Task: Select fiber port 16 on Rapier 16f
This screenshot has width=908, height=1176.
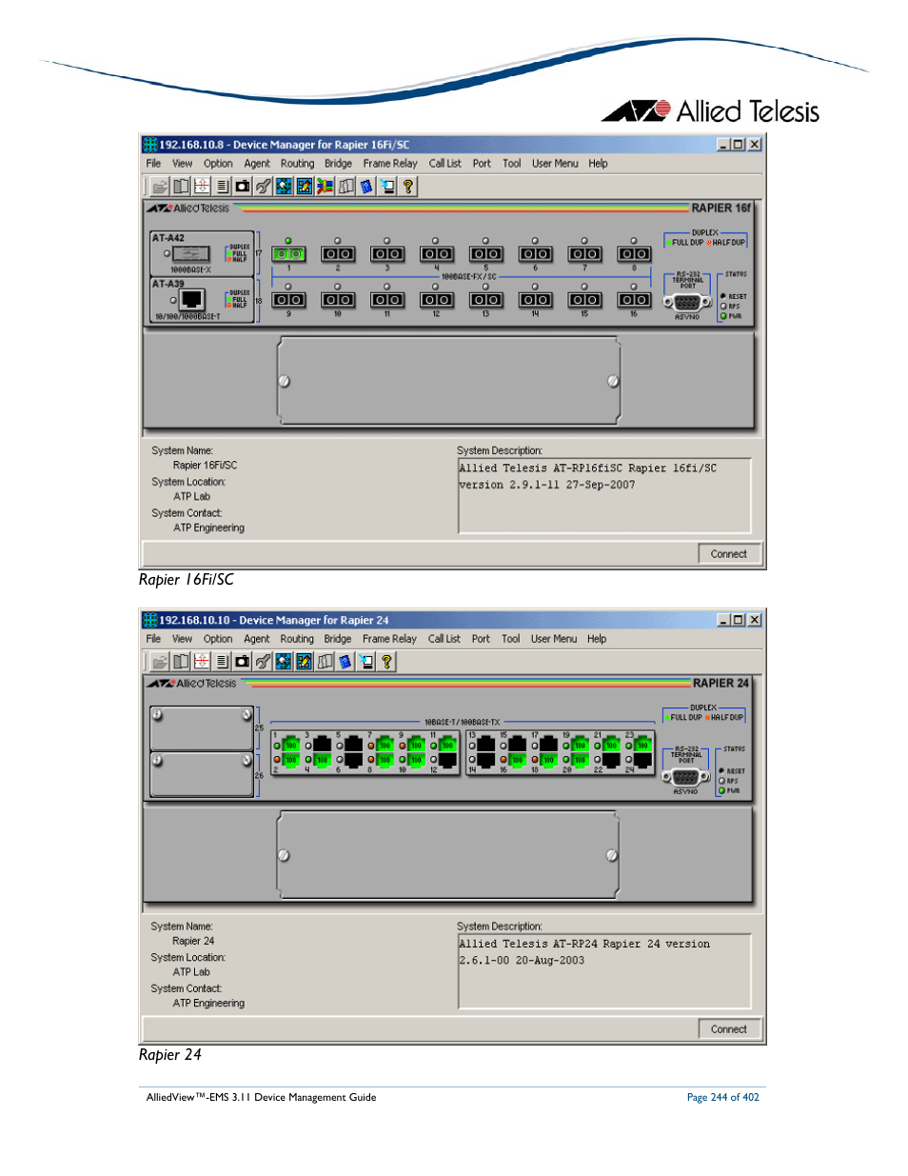Action: point(634,300)
